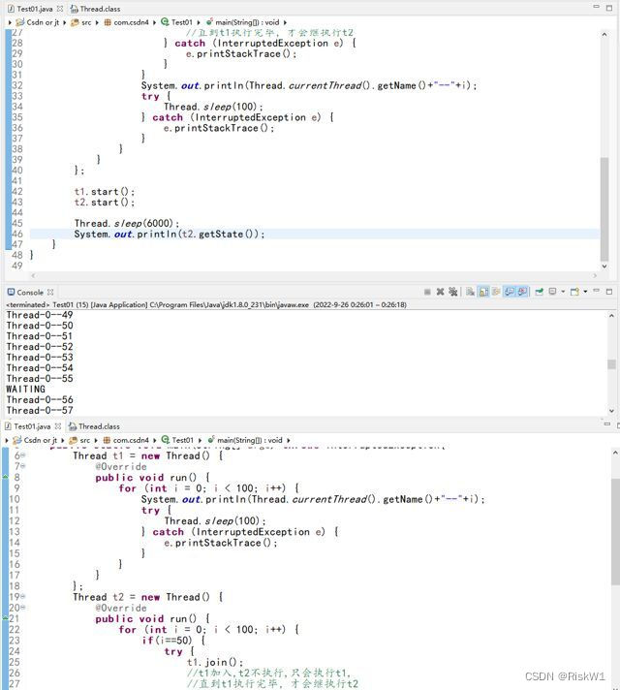Screen dimensions: 620x690
Task: Expand arrow after com.csdn4 in top breadcrumb
Action: click(154, 22)
